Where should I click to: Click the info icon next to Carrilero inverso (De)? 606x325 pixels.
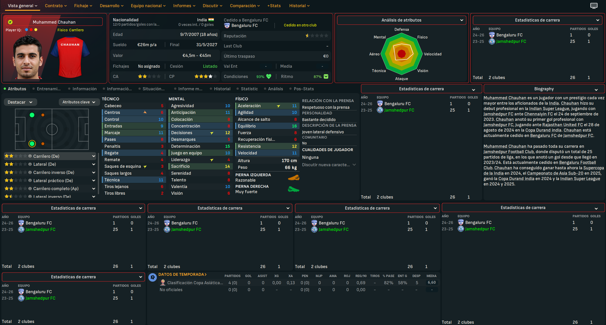coord(30,172)
